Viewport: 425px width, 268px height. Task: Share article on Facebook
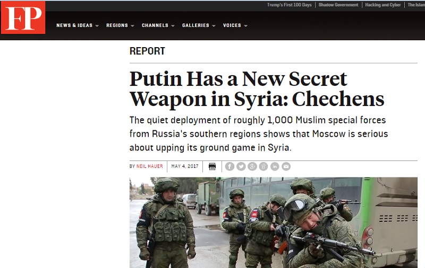(229, 166)
